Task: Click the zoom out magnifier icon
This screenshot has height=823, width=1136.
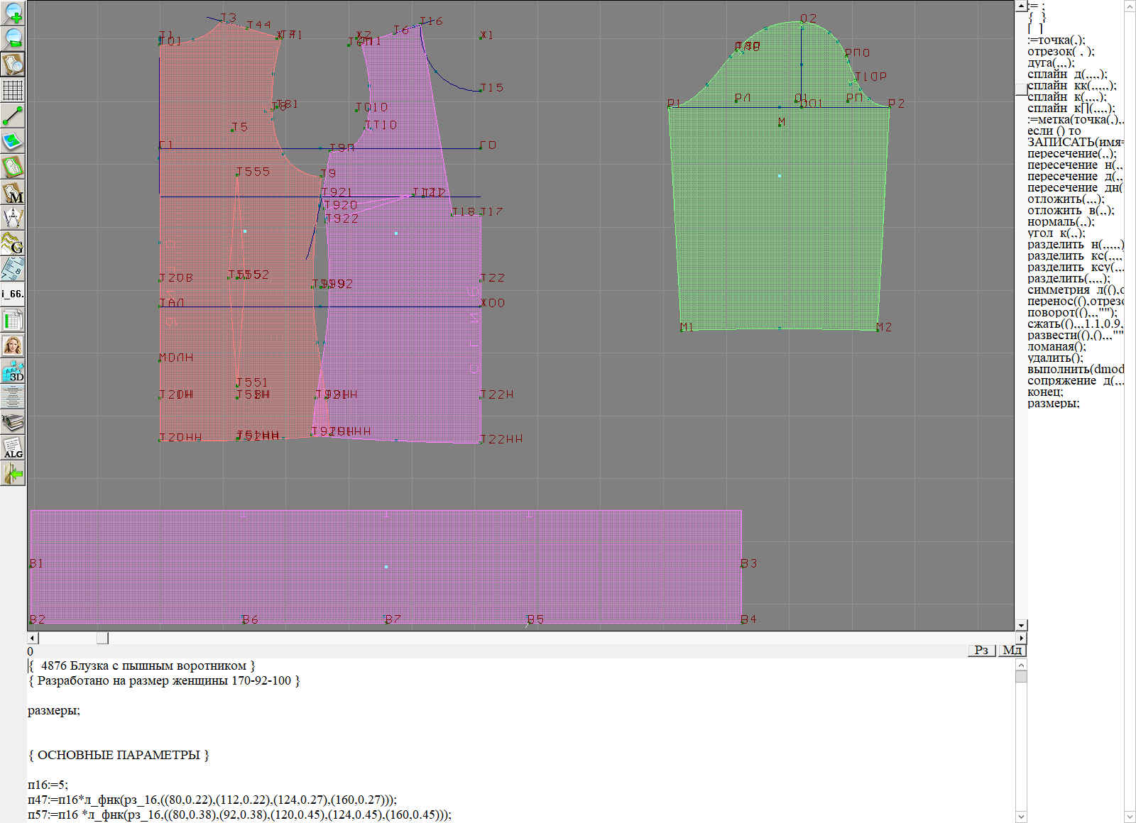Action: 13,38
